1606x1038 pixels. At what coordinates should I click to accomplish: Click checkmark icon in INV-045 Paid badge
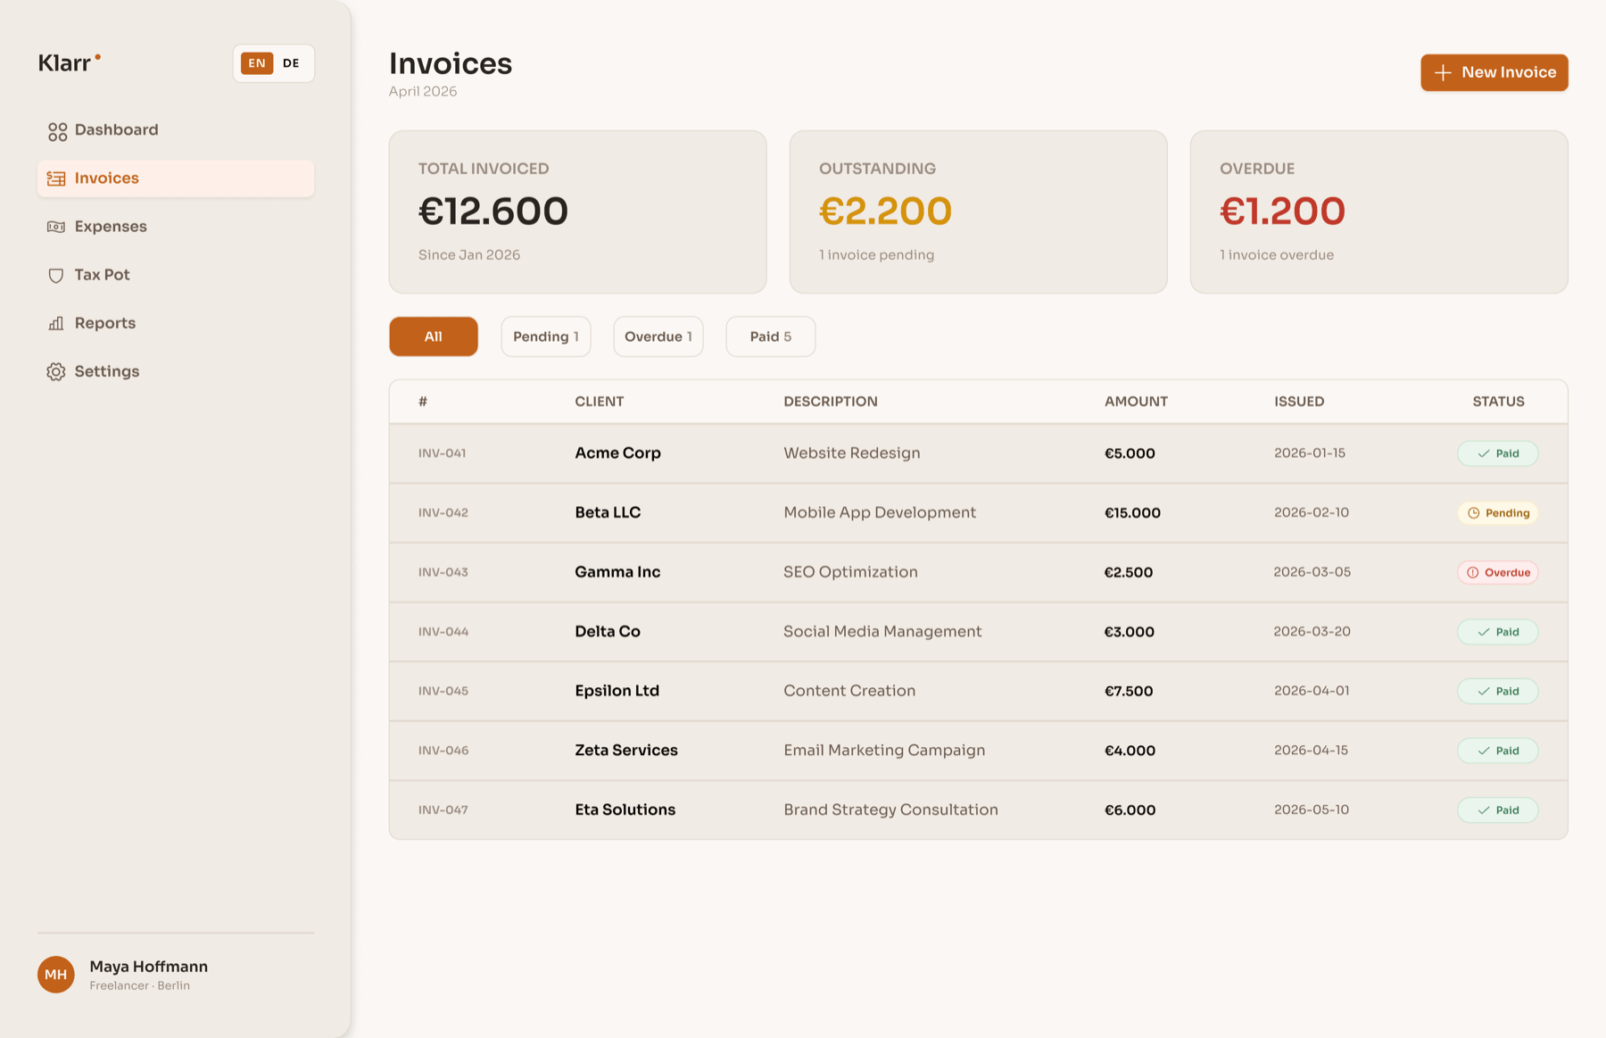pos(1484,691)
